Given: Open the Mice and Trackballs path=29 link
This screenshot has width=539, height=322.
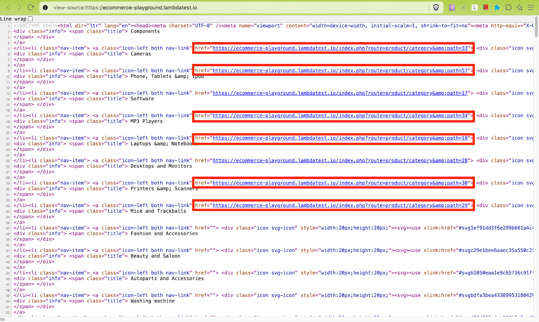Looking at the screenshot, I should [x=340, y=205].
